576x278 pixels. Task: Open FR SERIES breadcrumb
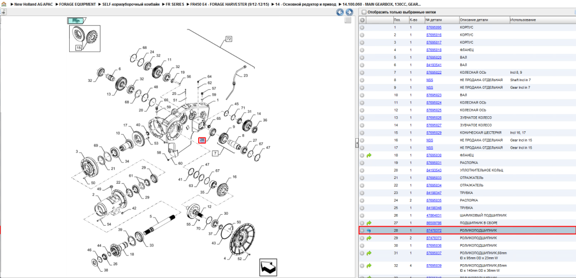tap(175, 4)
